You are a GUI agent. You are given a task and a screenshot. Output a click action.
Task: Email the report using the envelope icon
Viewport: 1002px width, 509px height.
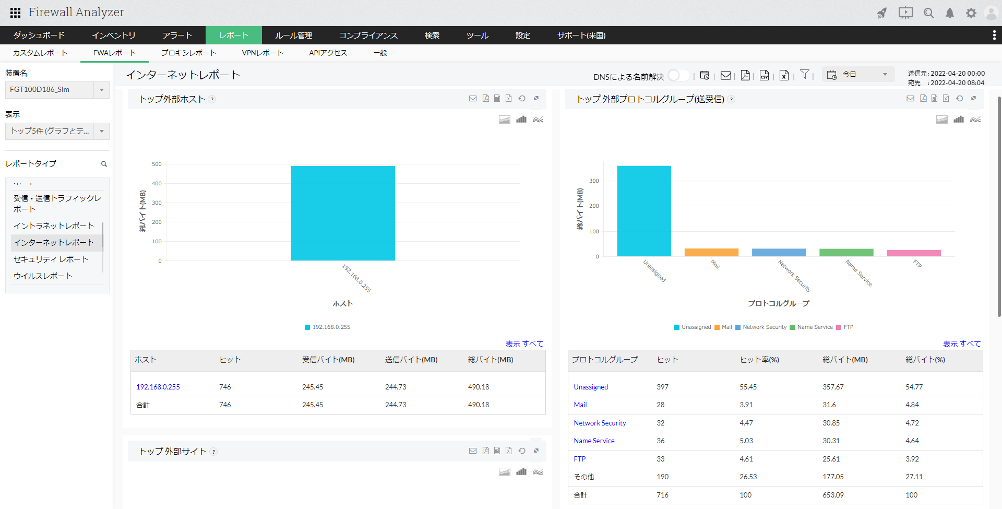(725, 75)
